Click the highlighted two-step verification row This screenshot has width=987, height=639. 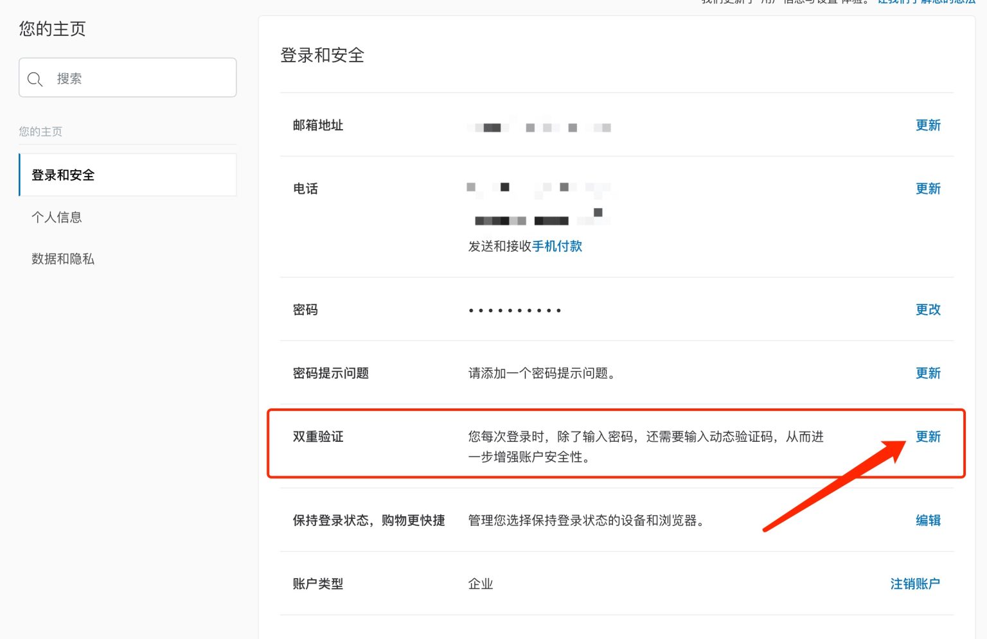coord(616,443)
